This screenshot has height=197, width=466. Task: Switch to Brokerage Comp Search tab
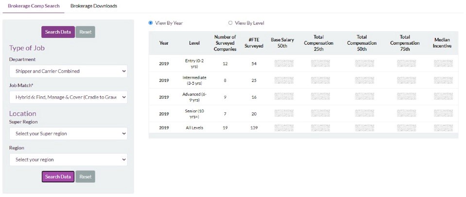[34, 6]
